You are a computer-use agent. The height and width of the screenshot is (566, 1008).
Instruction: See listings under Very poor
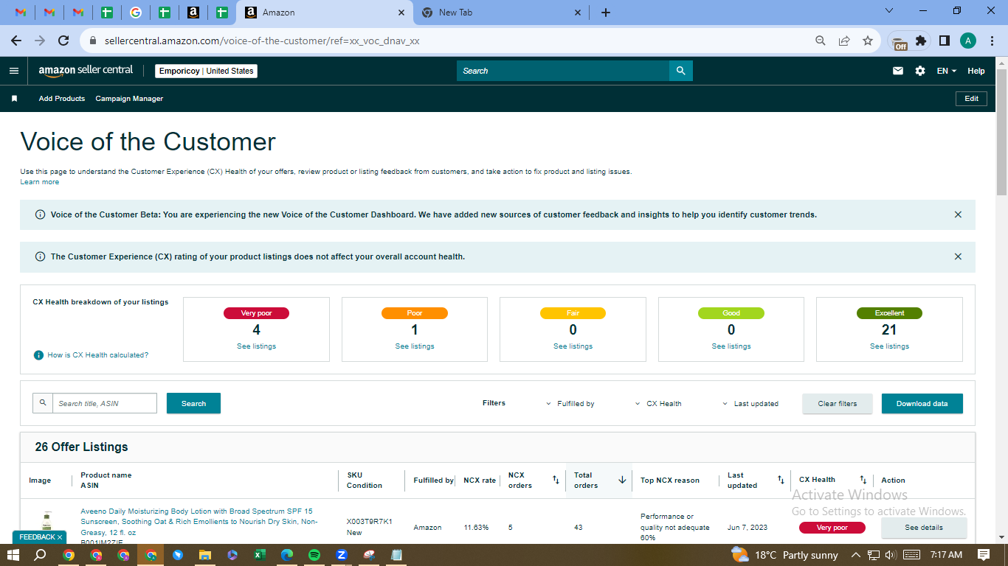tap(256, 346)
